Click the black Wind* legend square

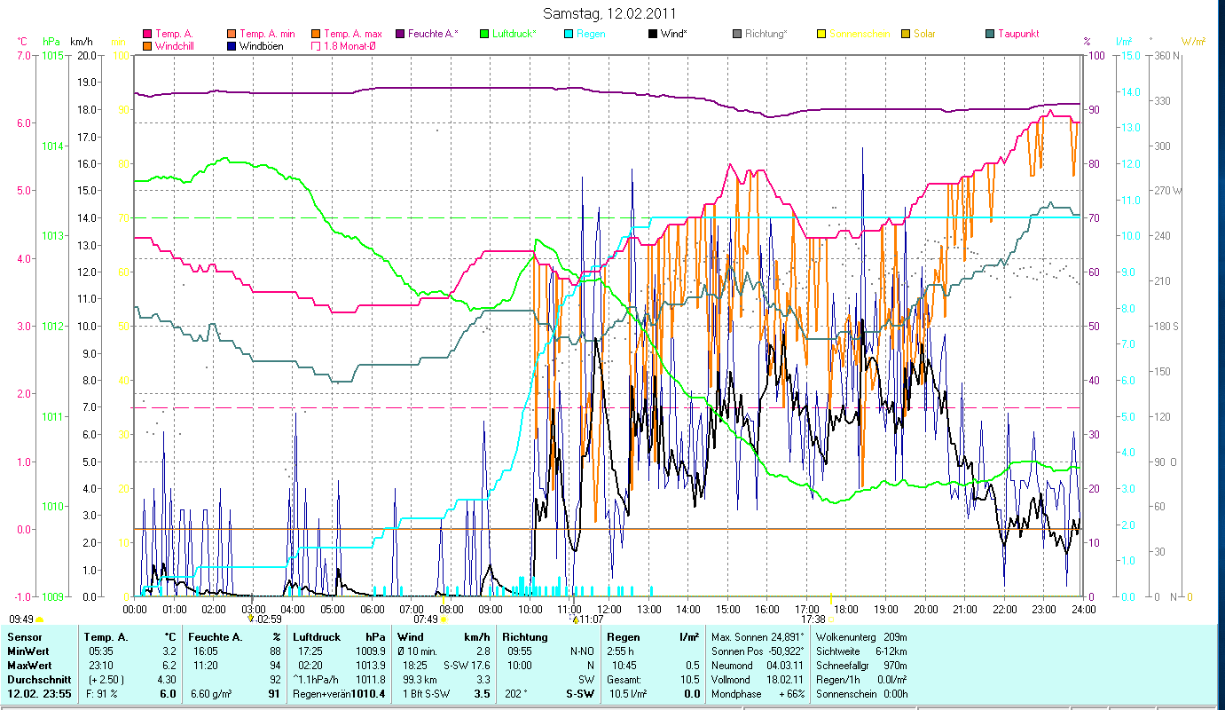click(653, 34)
